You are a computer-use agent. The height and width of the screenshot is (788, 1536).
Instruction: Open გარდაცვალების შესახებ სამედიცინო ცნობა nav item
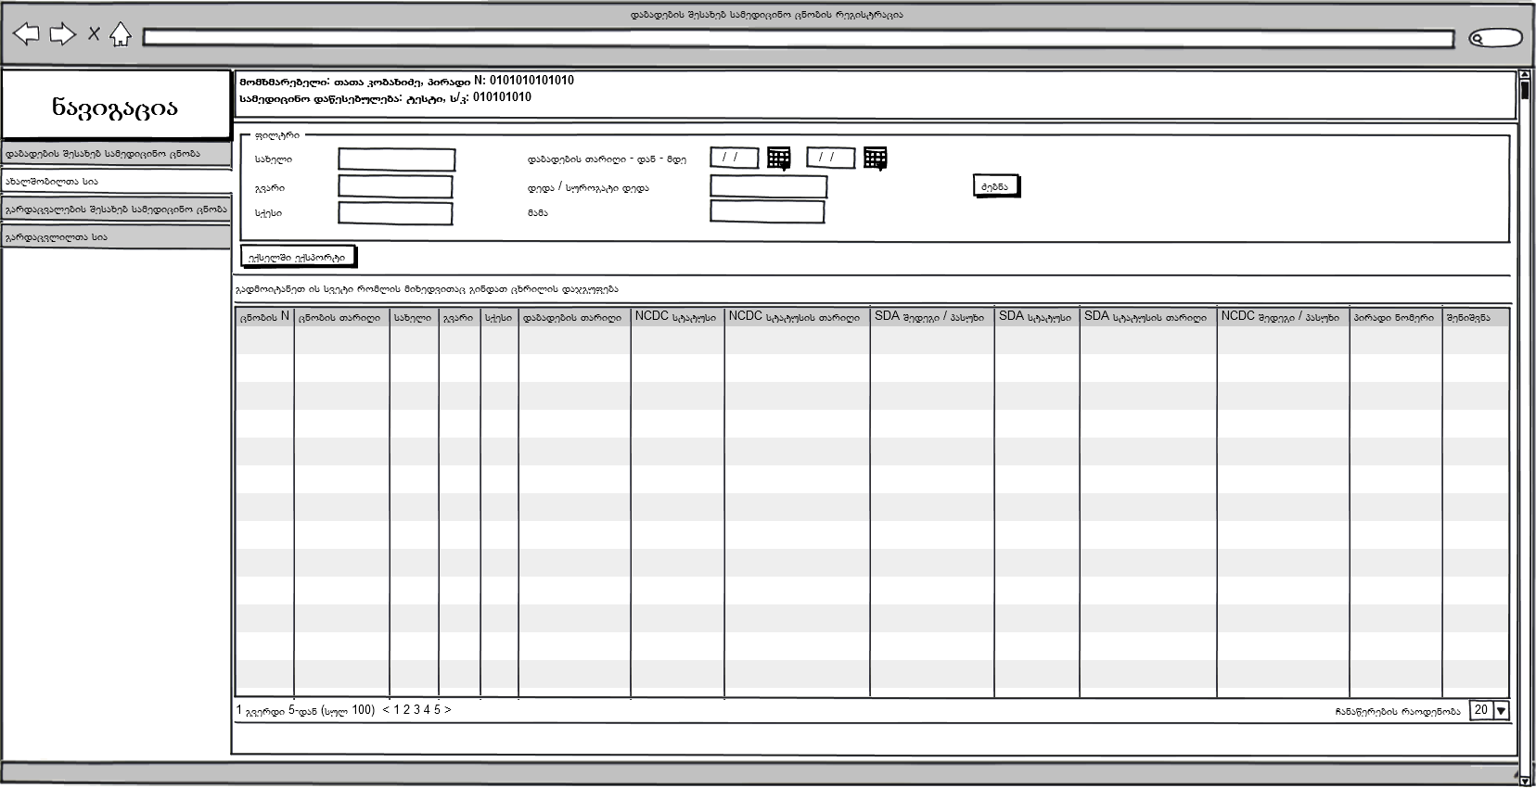[116, 210]
